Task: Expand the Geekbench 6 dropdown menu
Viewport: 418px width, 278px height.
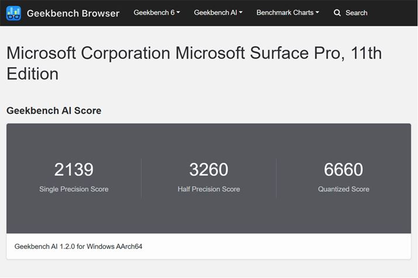Action: click(x=157, y=12)
